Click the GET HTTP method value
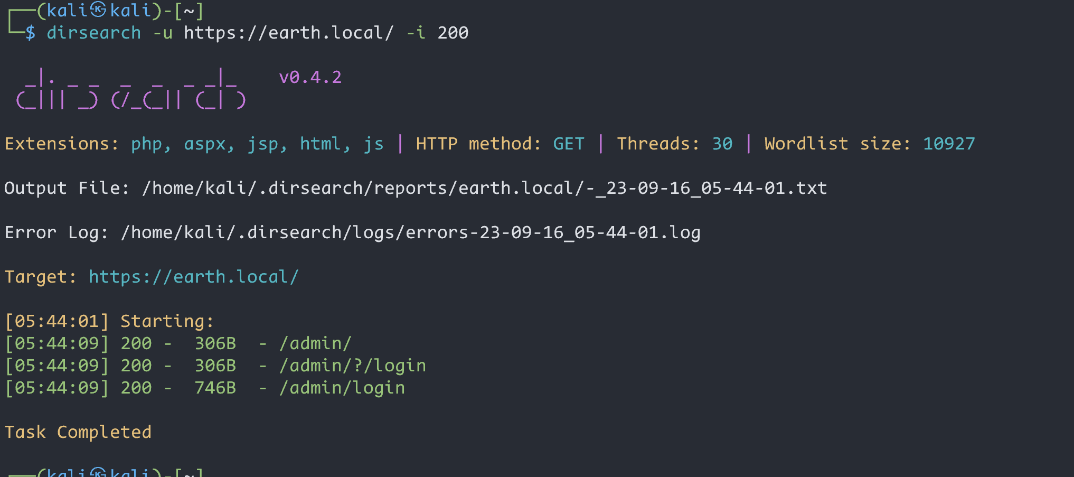The height and width of the screenshot is (477, 1074). [569, 144]
